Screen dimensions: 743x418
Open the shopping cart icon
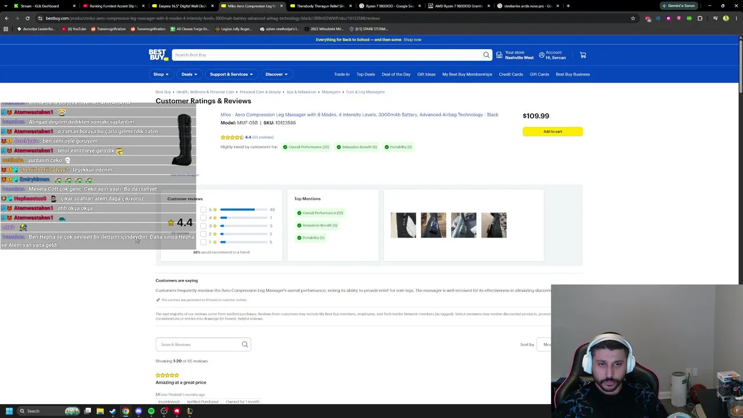[583, 55]
